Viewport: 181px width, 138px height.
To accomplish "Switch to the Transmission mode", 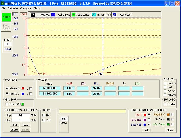I will pos(101,15).
